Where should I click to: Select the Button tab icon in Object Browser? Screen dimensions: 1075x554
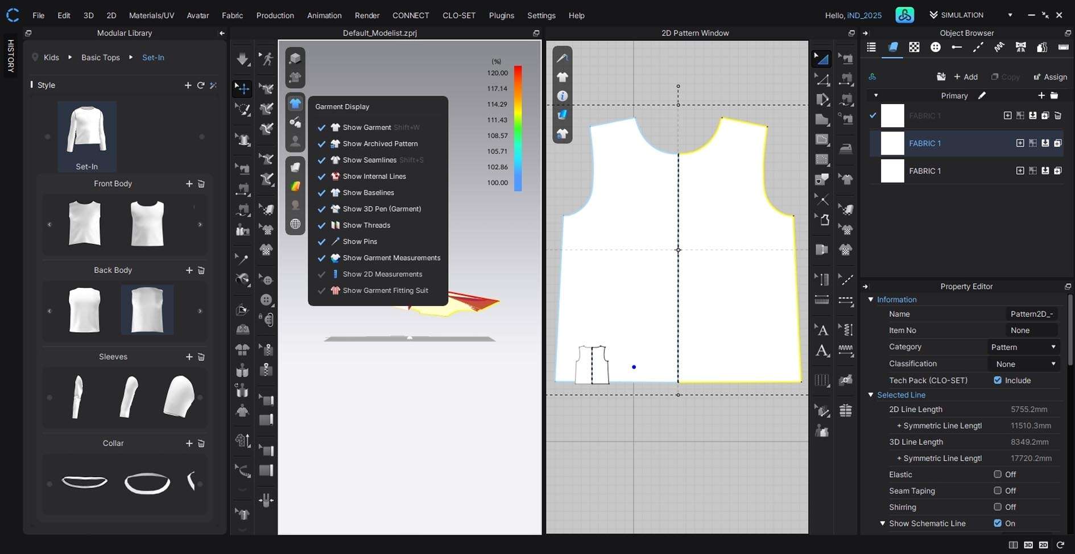click(x=935, y=47)
